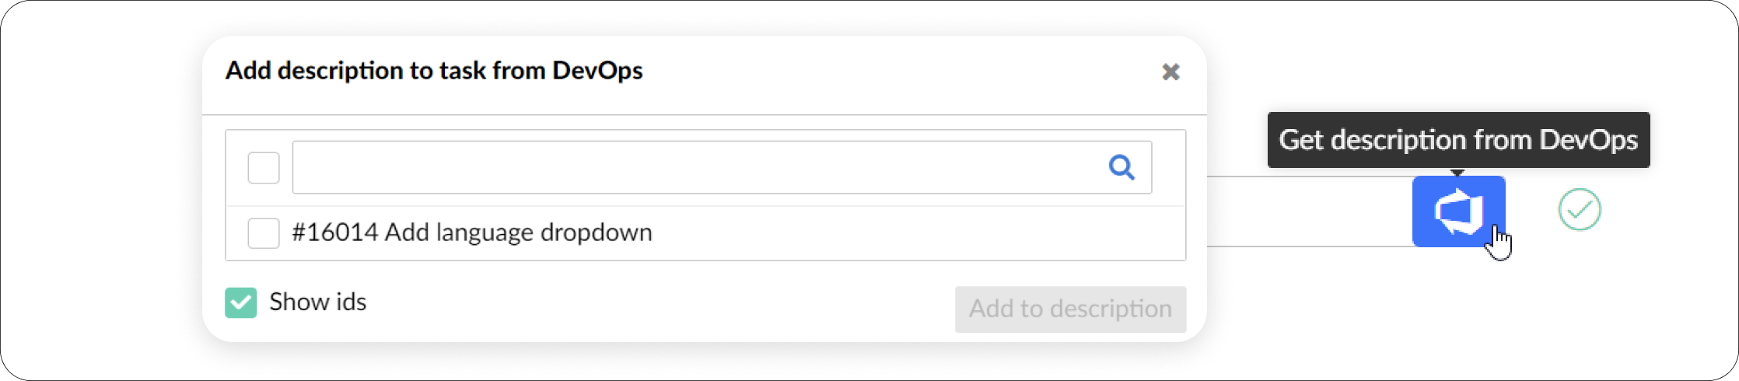1739x381 pixels.
Task: Click the task input field left of DevOps button
Action: 1308,211
